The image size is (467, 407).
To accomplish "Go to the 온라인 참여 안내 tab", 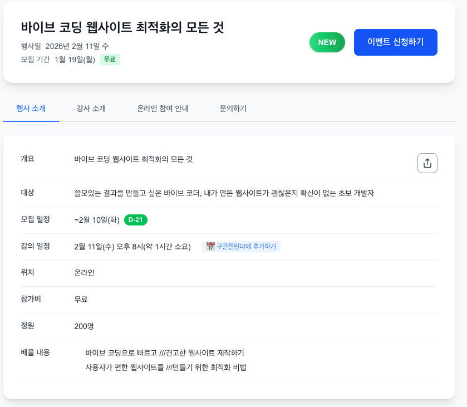I will pyautogui.click(x=163, y=109).
